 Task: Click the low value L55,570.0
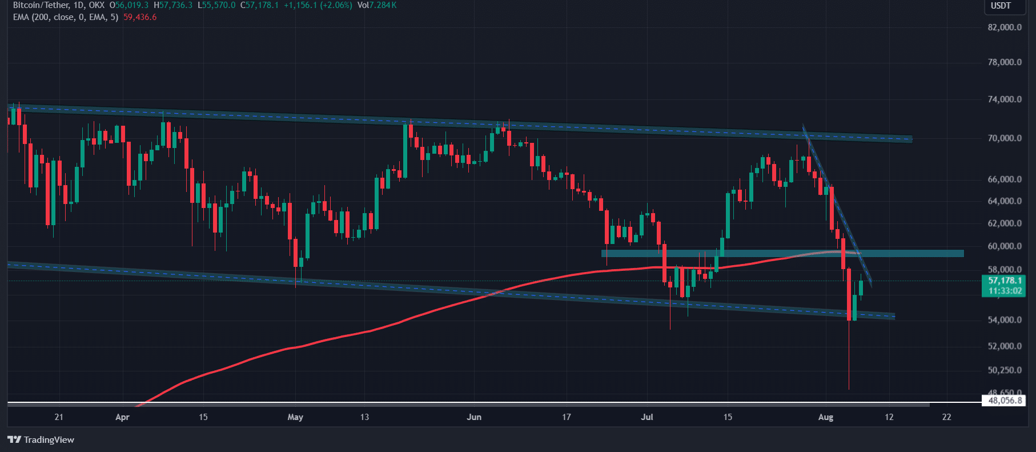216,5
